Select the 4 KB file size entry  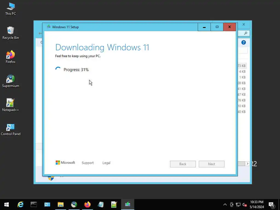click(x=242, y=72)
